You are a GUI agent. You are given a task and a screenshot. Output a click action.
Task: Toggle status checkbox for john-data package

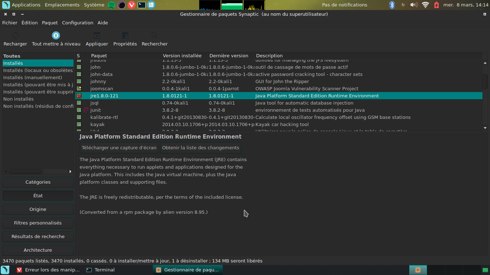coord(79,74)
